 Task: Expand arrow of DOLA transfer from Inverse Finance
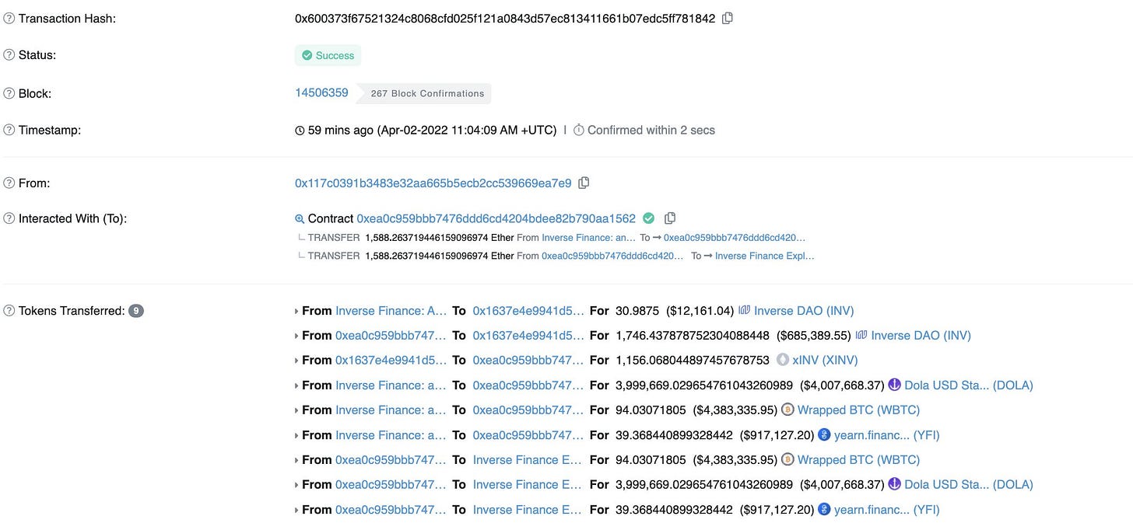coord(296,385)
